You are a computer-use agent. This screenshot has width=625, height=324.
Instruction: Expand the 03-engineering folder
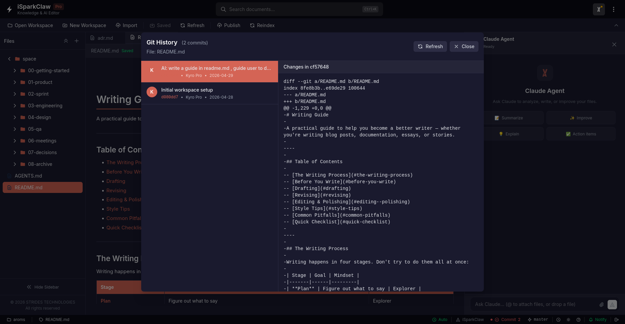(15, 106)
